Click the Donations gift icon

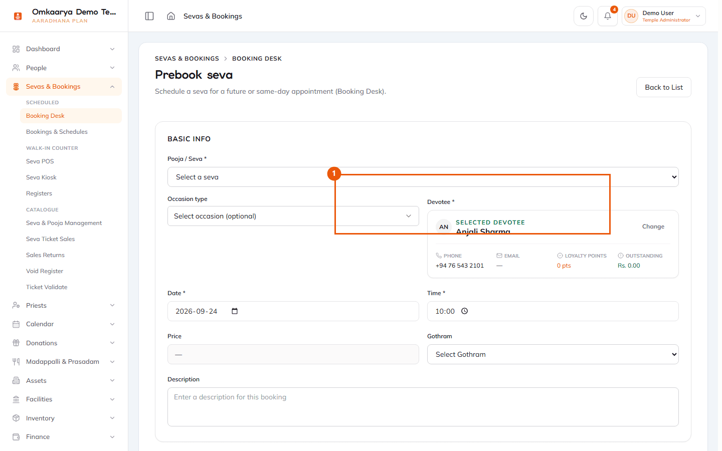click(16, 343)
